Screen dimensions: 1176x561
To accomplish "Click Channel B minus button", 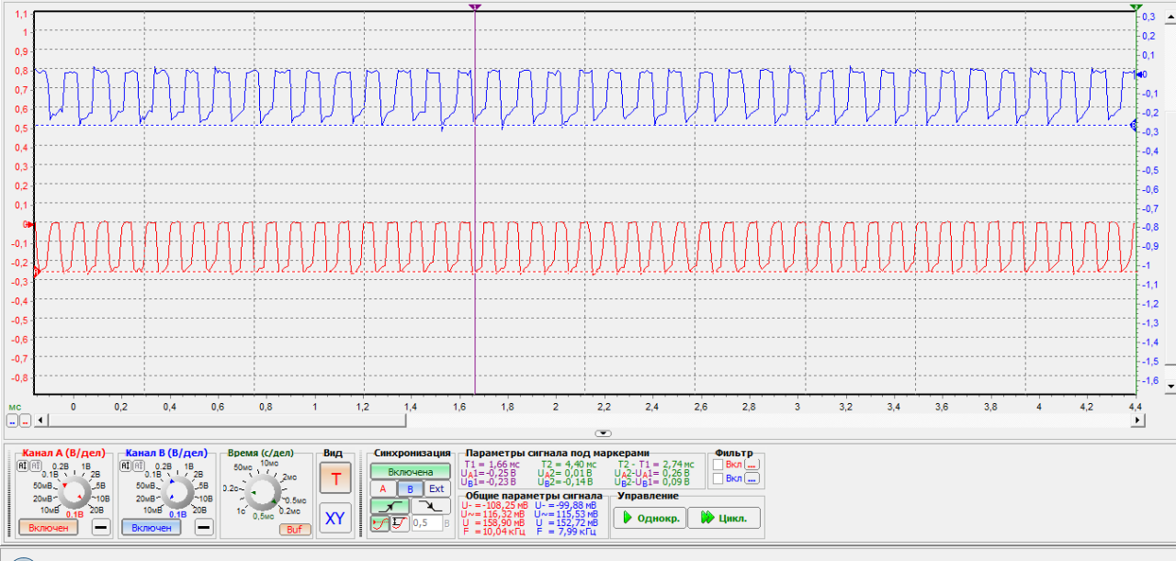I will click(204, 527).
